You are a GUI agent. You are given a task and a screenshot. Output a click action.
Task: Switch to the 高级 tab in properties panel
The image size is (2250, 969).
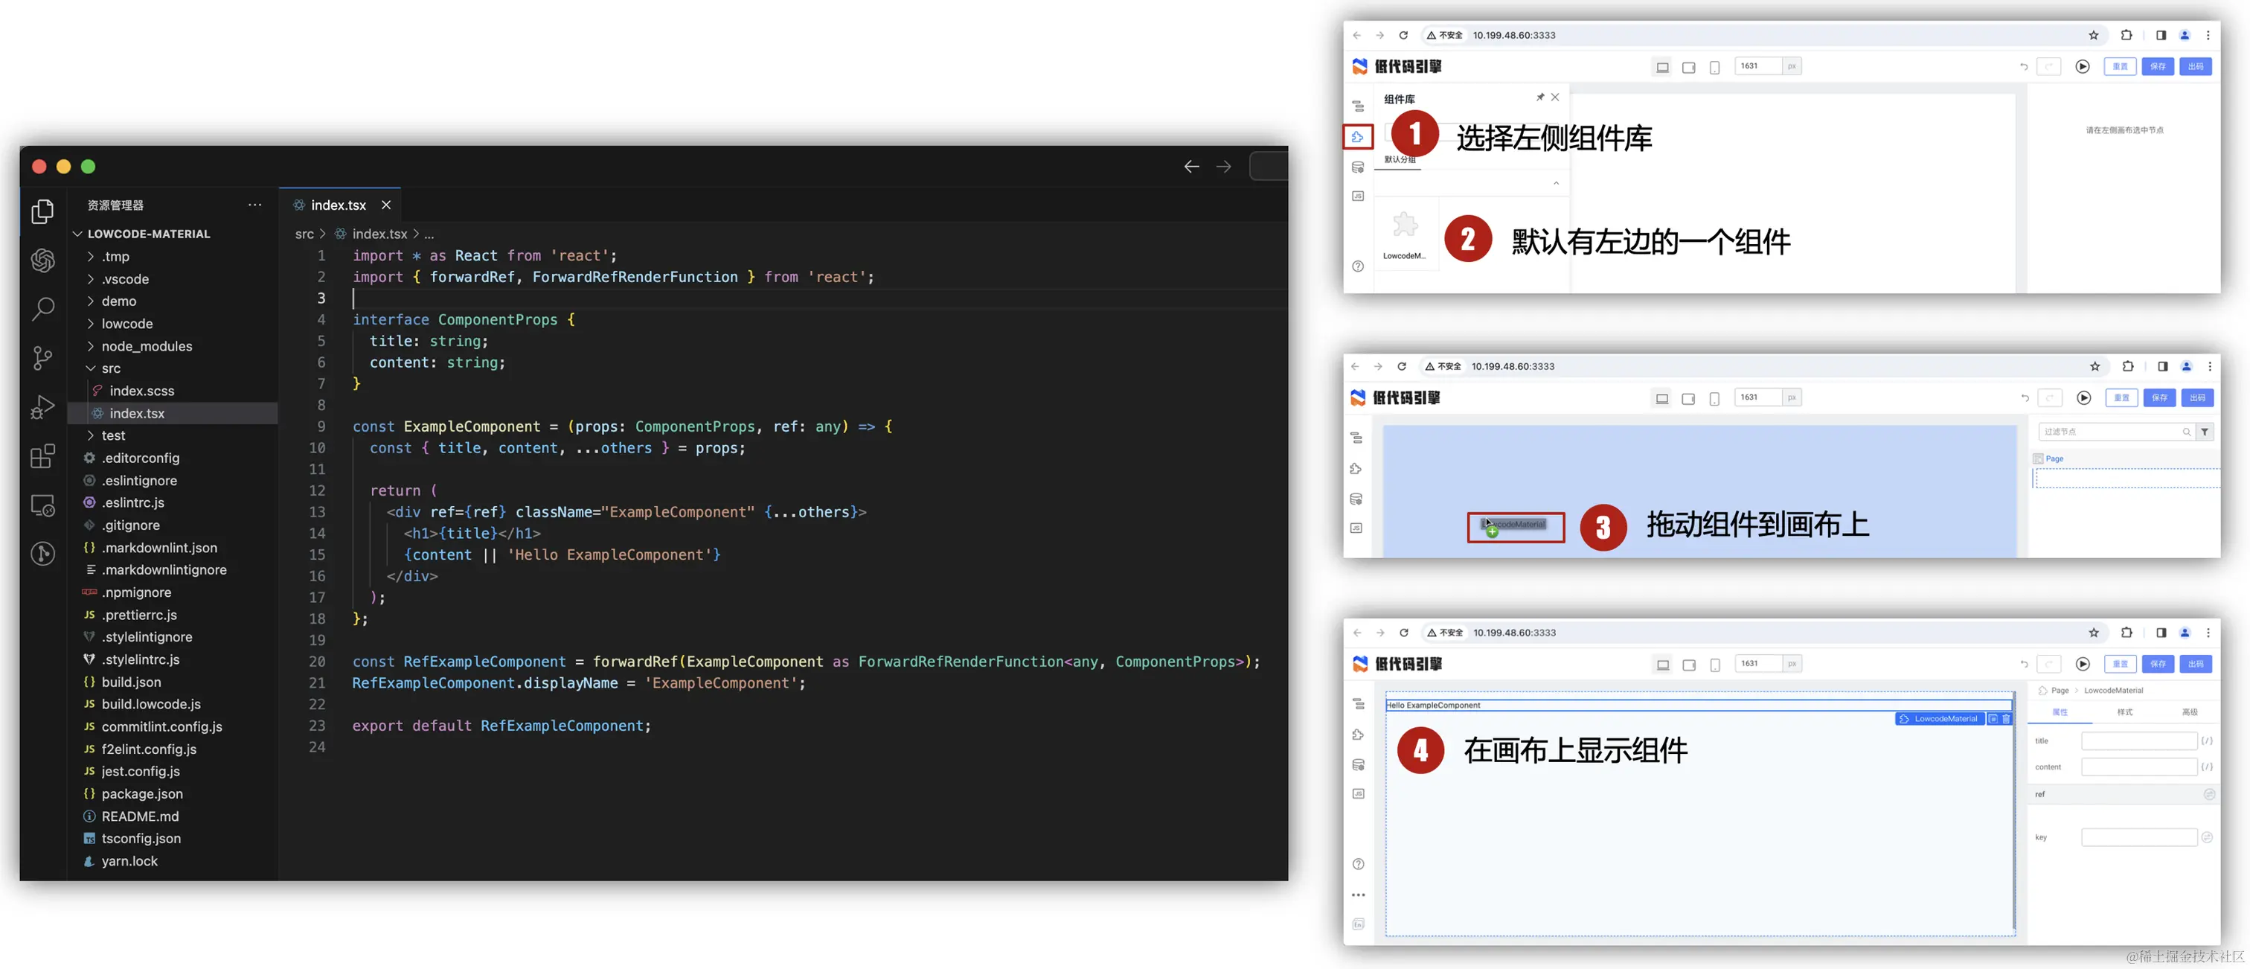click(x=2190, y=712)
